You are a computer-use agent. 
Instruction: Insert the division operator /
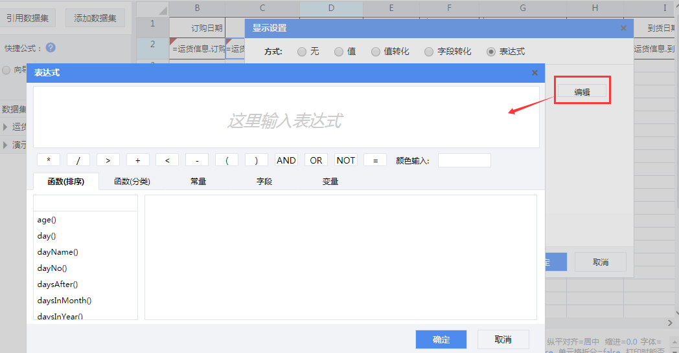click(x=78, y=160)
